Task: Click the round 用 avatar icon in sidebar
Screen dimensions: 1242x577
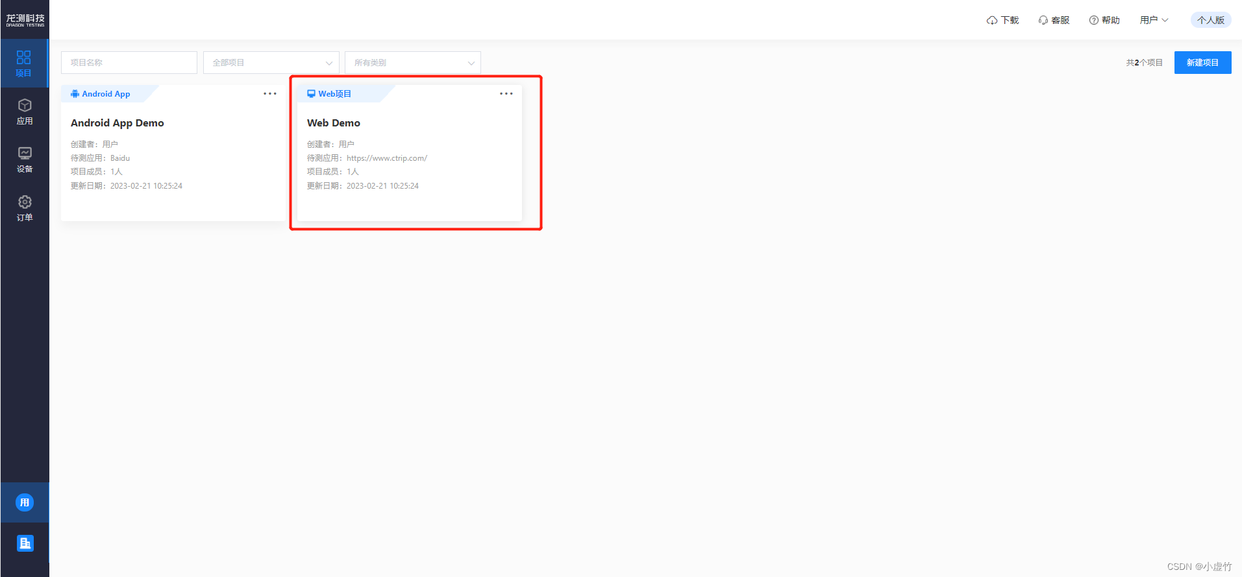Action: [25, 502]
